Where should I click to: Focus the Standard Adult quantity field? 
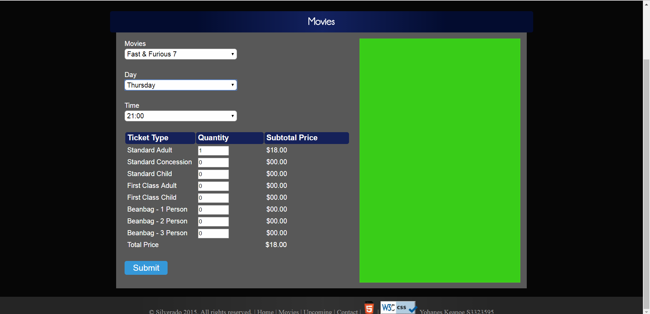pyautogui.click(x=213, y=151)
